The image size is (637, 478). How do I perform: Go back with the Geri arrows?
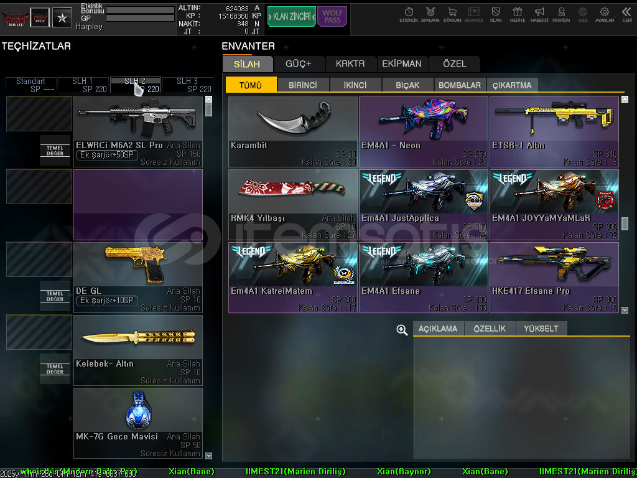626,14
